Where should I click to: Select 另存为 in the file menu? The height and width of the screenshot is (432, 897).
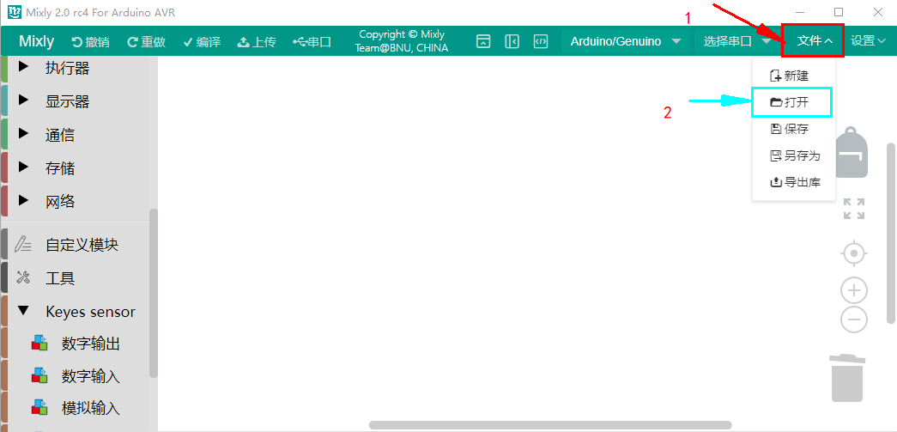click(795, 155)
